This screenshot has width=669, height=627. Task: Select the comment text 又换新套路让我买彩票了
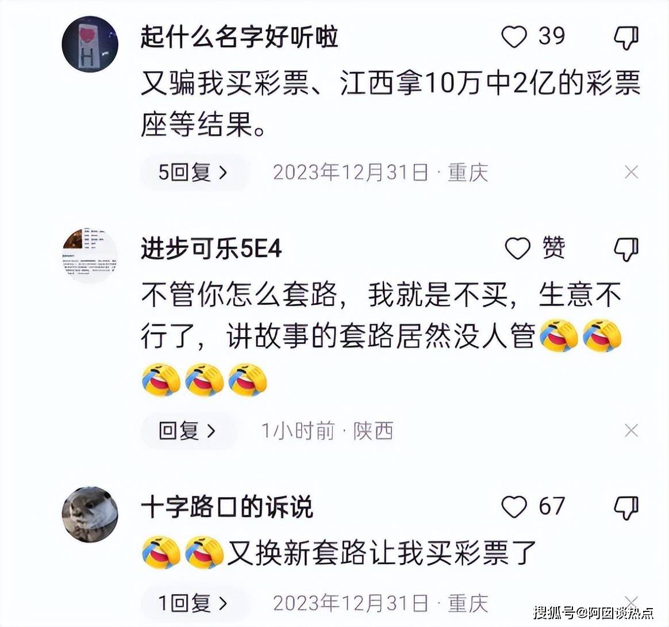tap(382, 553)
